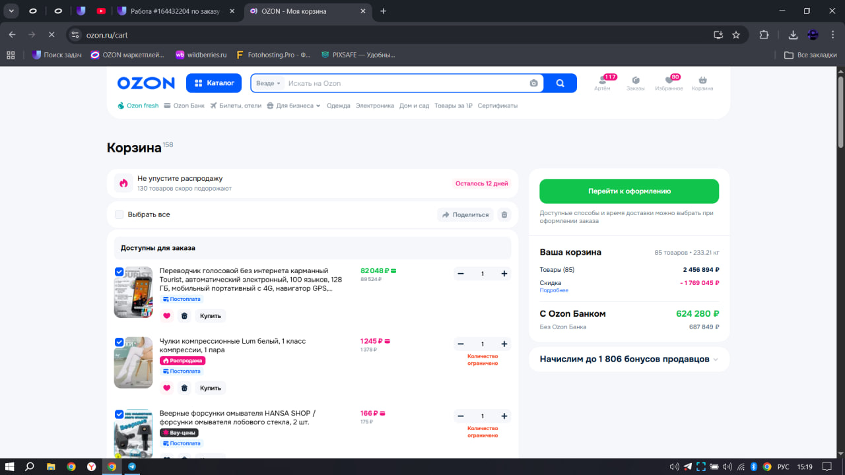This screenshot has height=475, width=845.
Task: Delete Чулки компрессионные with trash icon
Action: [x=184, y=388]
